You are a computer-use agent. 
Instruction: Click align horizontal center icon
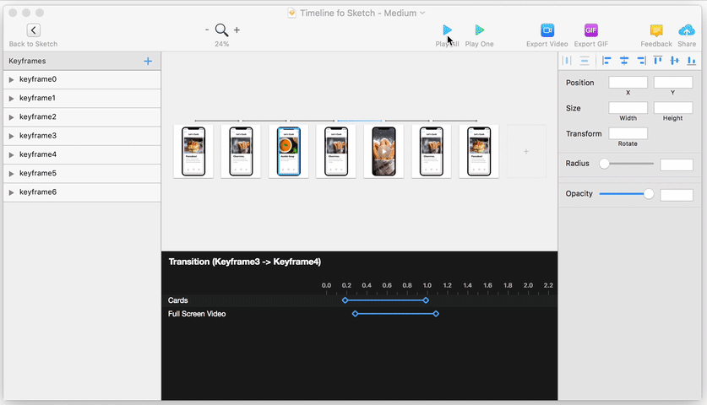[x=624, y=61]
